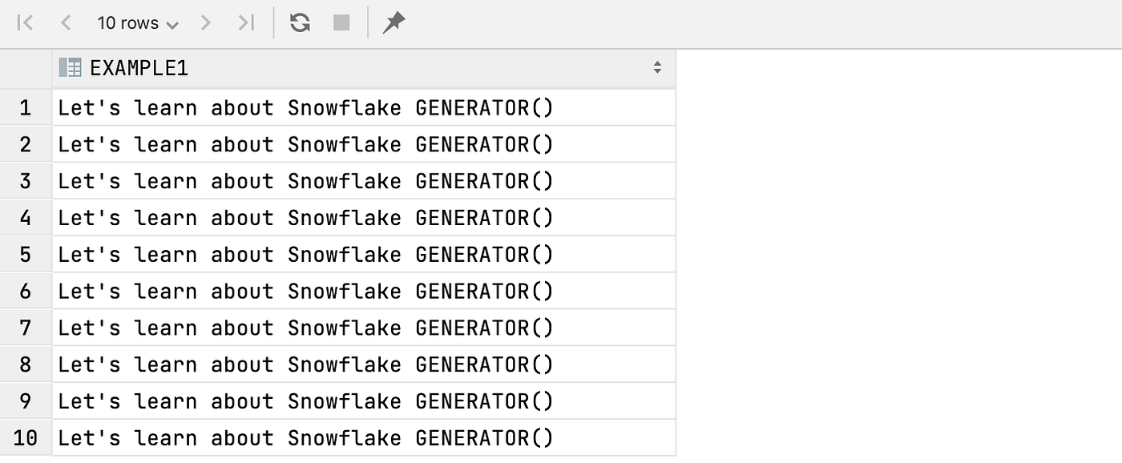Reload the query results

click(301, 23)
